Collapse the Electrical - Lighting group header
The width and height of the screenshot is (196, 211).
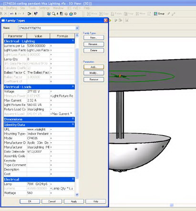click(39, 41)
